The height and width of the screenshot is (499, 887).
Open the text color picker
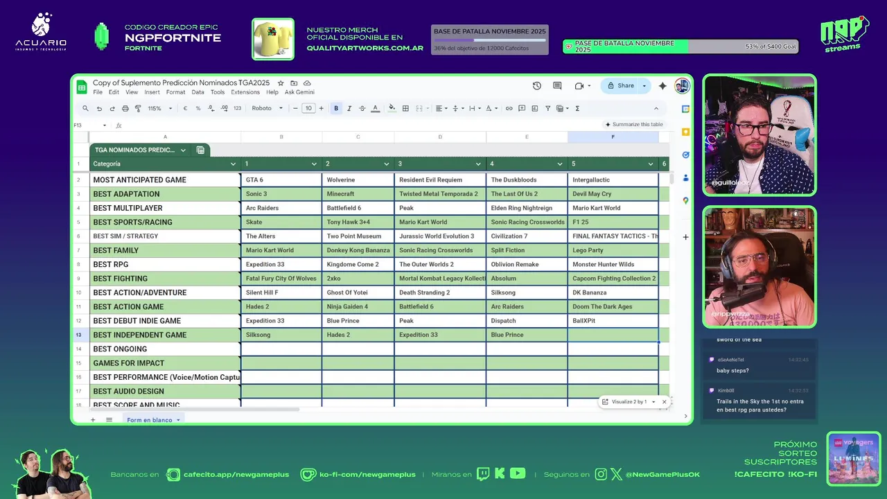(375, 108)
